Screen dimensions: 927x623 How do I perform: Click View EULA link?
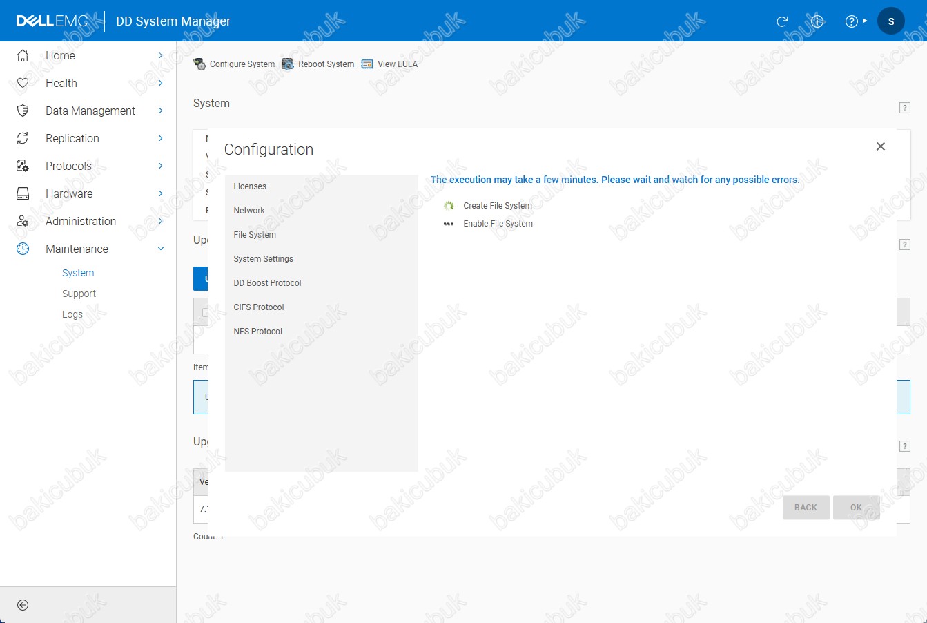(x=390, y=64)
